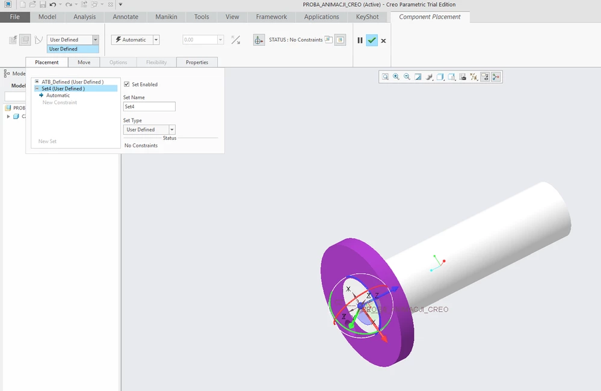The image size is (601, 391).
Task: Click the Zoom In icon
Action: point(396,77)
